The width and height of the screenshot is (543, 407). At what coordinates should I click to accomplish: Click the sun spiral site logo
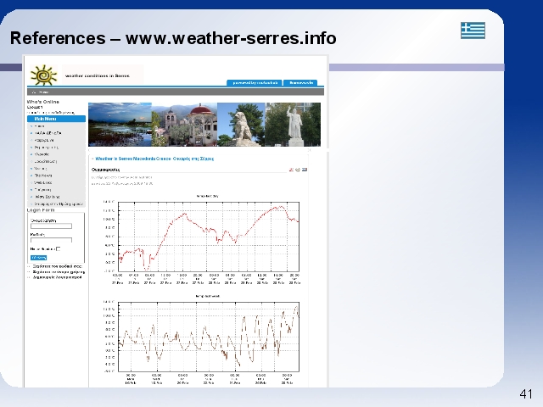click(x=43, y=75)
